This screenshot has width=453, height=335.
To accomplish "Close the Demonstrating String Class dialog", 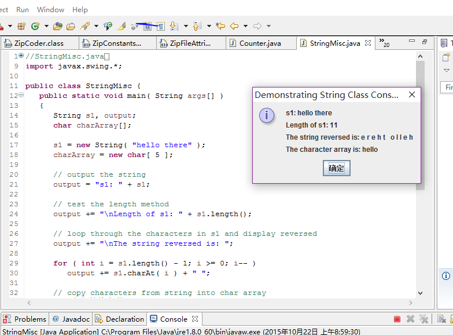I will (x=412, y=94).
